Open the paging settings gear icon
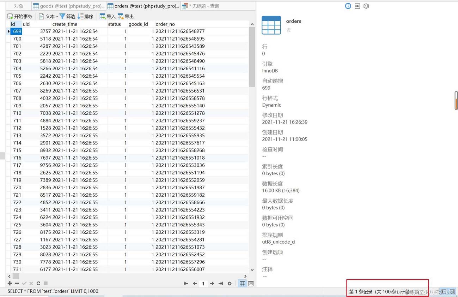 coord(230,284)
